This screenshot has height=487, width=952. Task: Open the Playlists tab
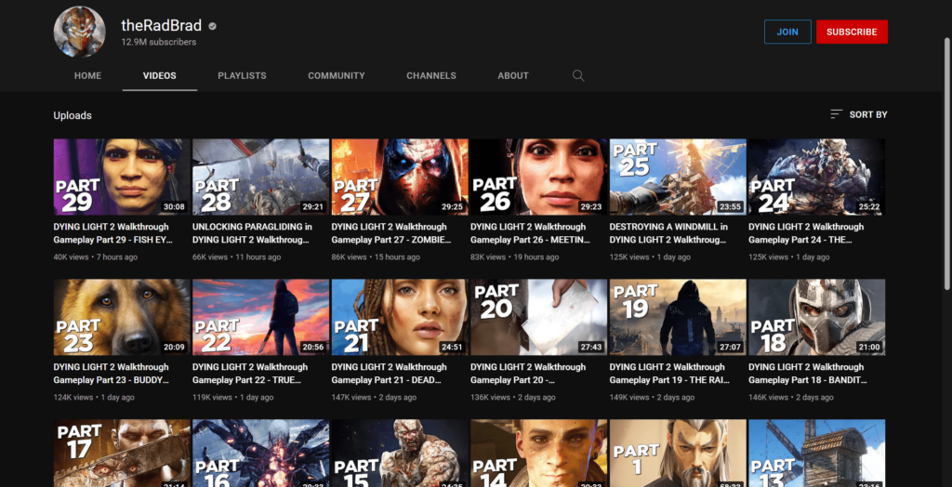click(243, 76)
